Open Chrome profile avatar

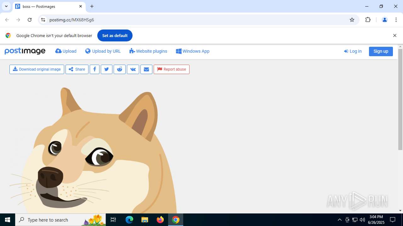click(384, 20)
